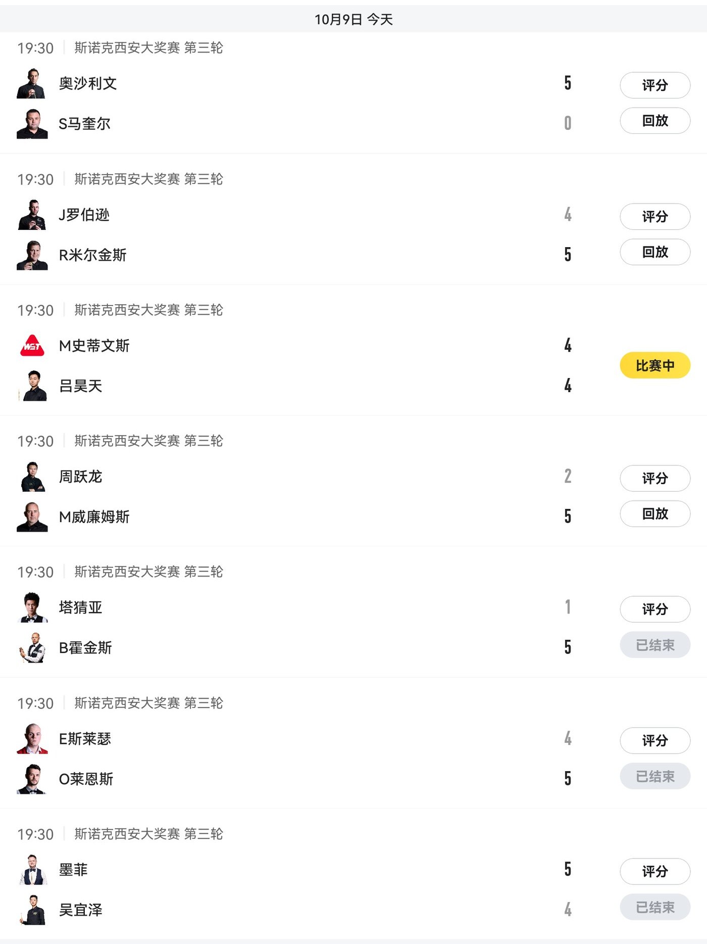
Task: Tap O'Sullivan's player avatar
Action: click(x=32, y=83)
